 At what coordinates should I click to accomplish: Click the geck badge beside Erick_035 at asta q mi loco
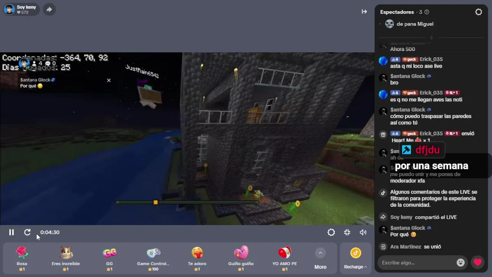[410, 59]
